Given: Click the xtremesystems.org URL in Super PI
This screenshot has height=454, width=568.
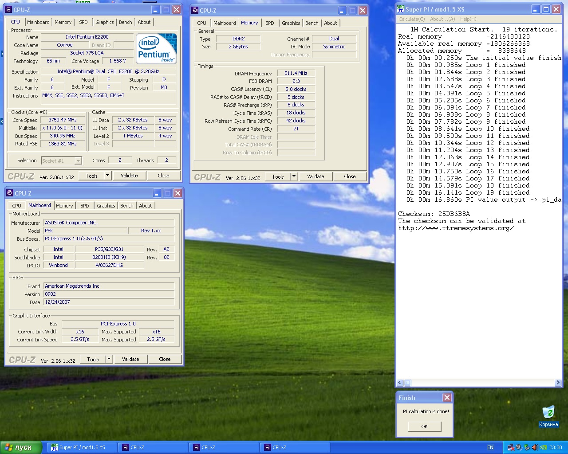Looking at the screenshot, I should 456,228.
